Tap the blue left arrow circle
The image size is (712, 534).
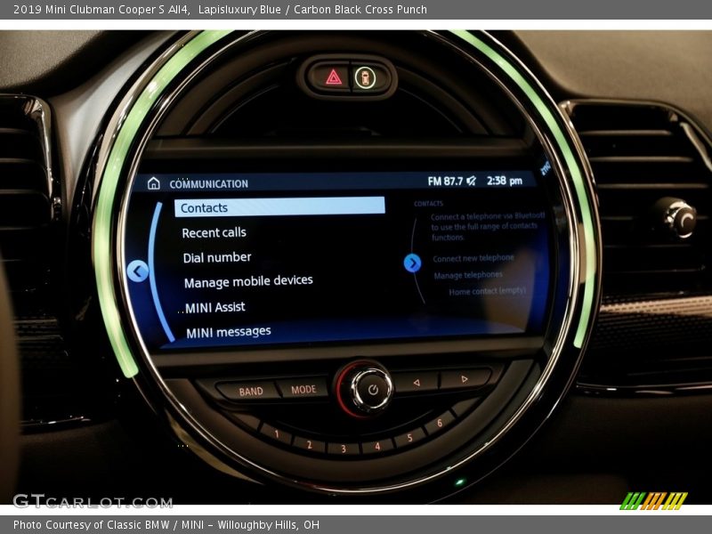pos(137,271)
